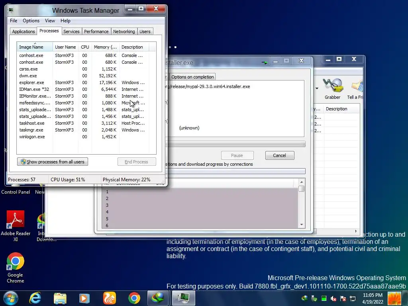Select the taskmgr.exe process row

click(83, 130)
